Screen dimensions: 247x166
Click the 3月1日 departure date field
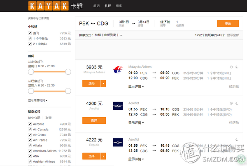coord(124,23)
